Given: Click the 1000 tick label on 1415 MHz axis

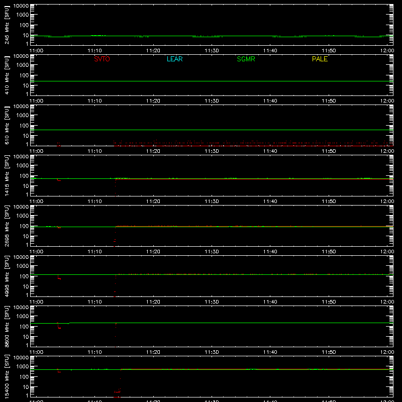Looking at the screenshot, I should click(x=23, y=166).
